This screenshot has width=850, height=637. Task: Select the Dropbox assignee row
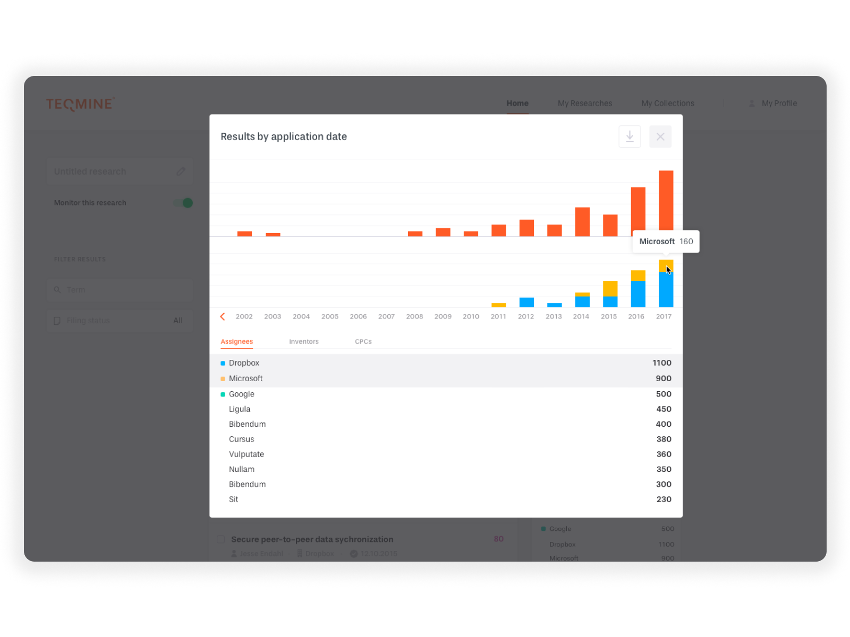point(446,363)
